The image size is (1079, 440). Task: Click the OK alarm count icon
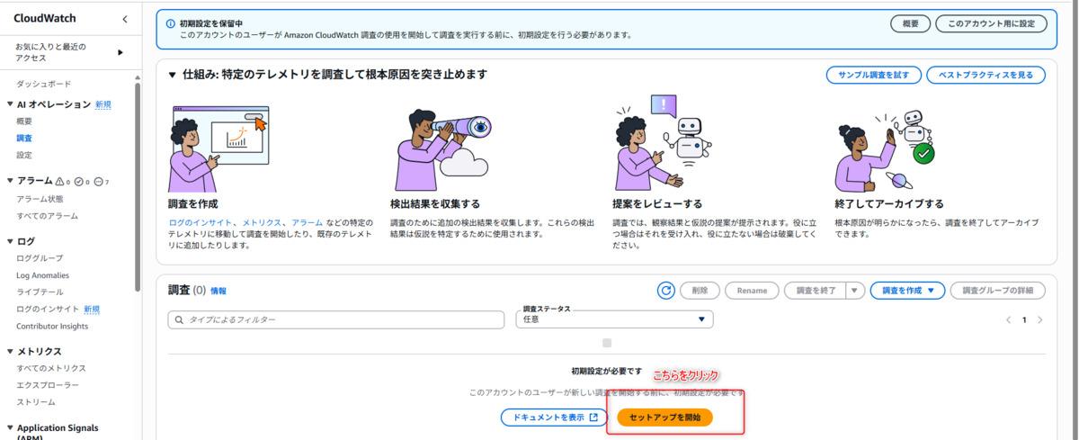[x=81, y=182]
